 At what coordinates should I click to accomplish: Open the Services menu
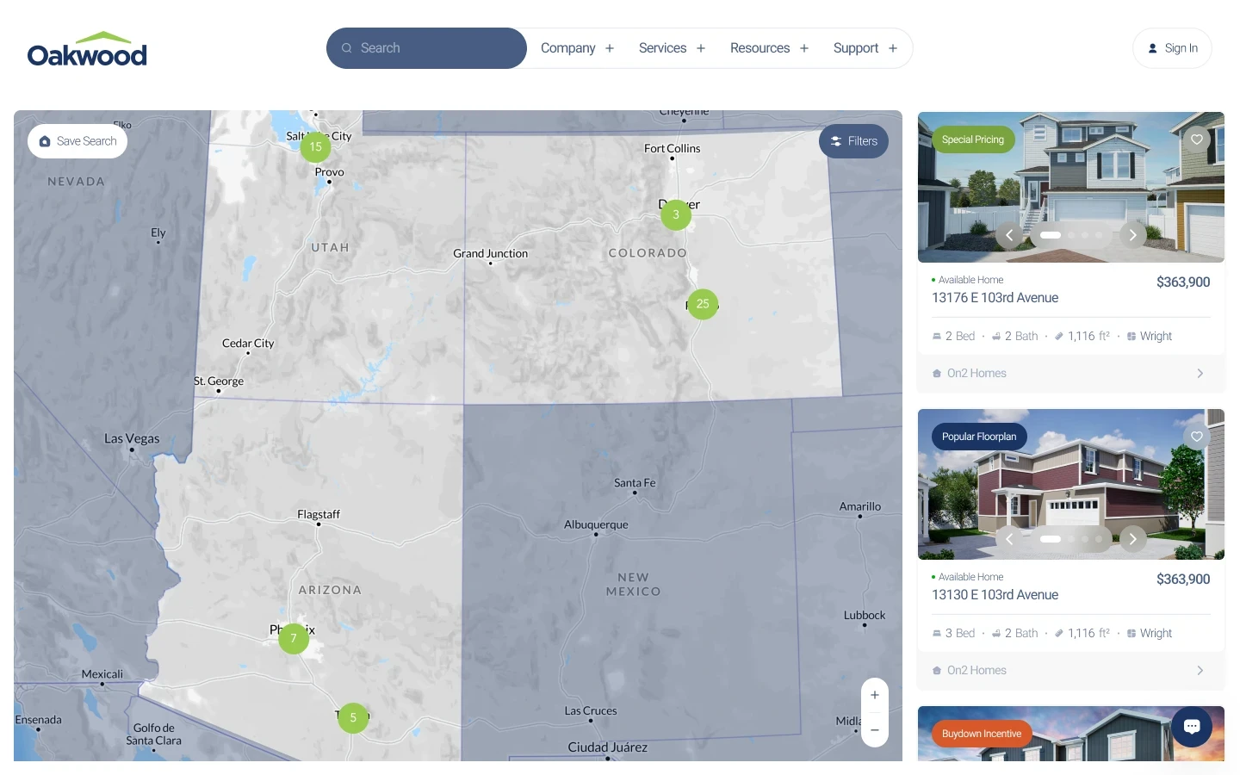[662, 48]
